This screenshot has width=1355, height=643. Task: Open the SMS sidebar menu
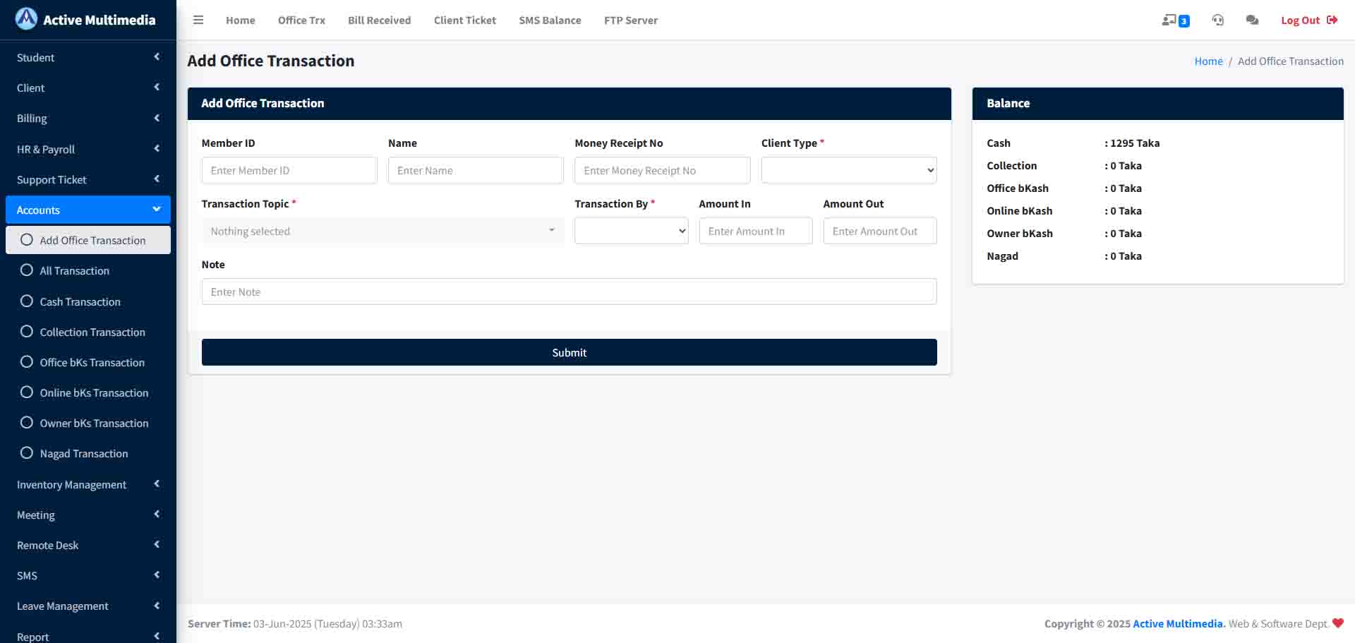(x=88, y=575)
